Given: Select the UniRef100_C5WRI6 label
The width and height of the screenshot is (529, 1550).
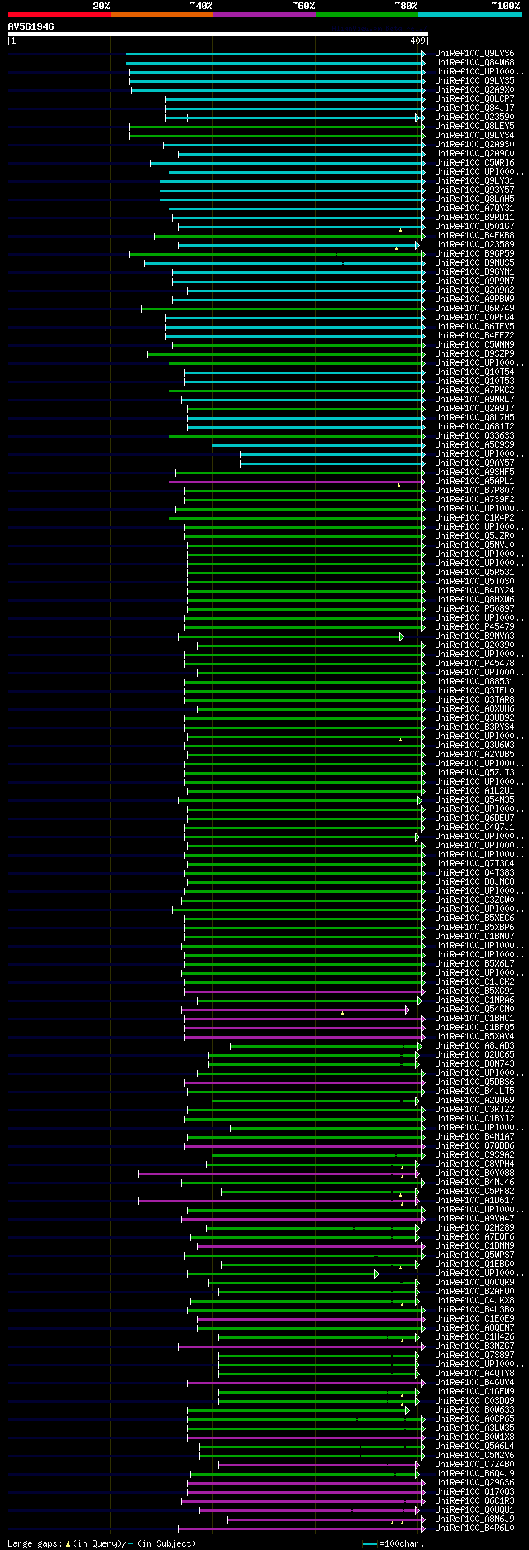Looking at the screenshot, I should click(474, 163).
